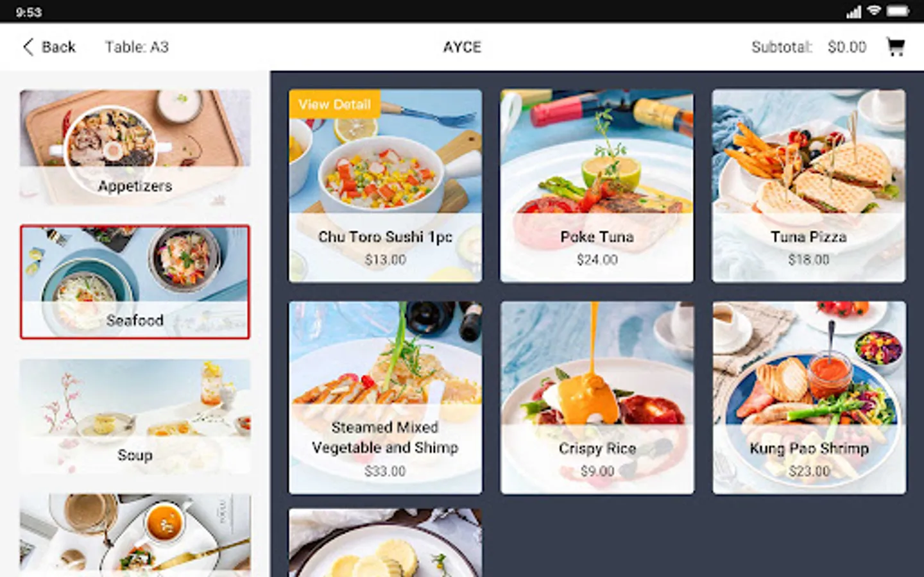
Task: Tap the cellular signal icon
Action: (853, 12)
